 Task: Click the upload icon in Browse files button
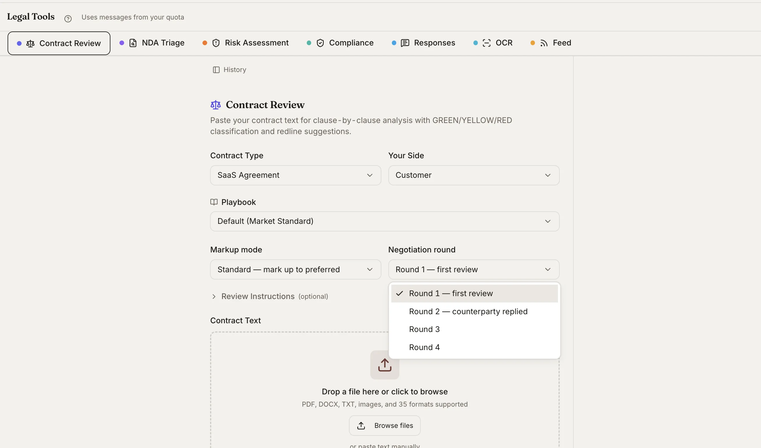(x=361, y=425)
